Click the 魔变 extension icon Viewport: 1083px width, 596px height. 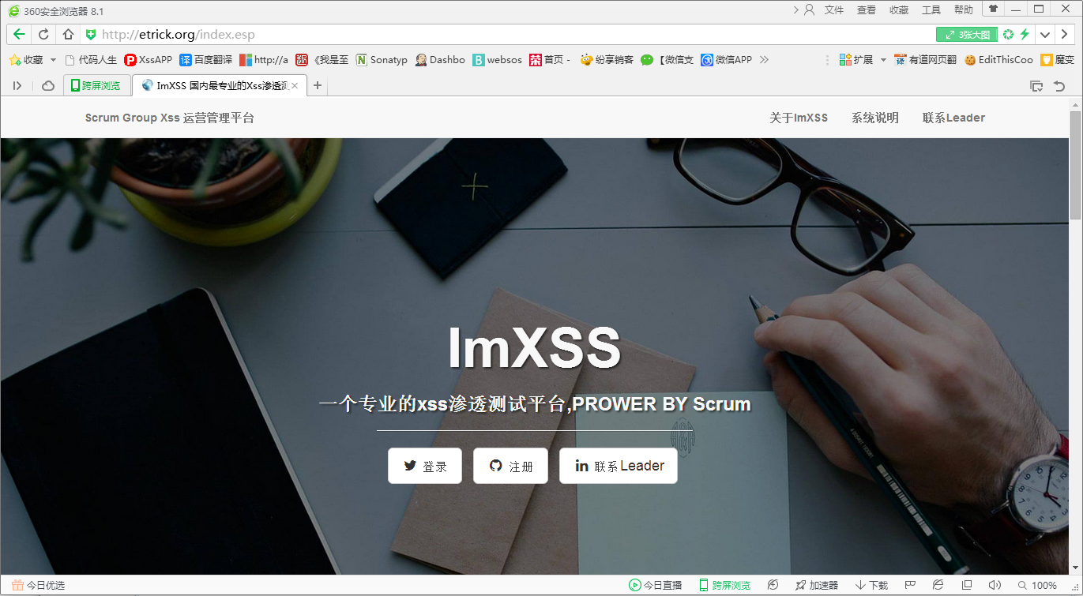1058,59
